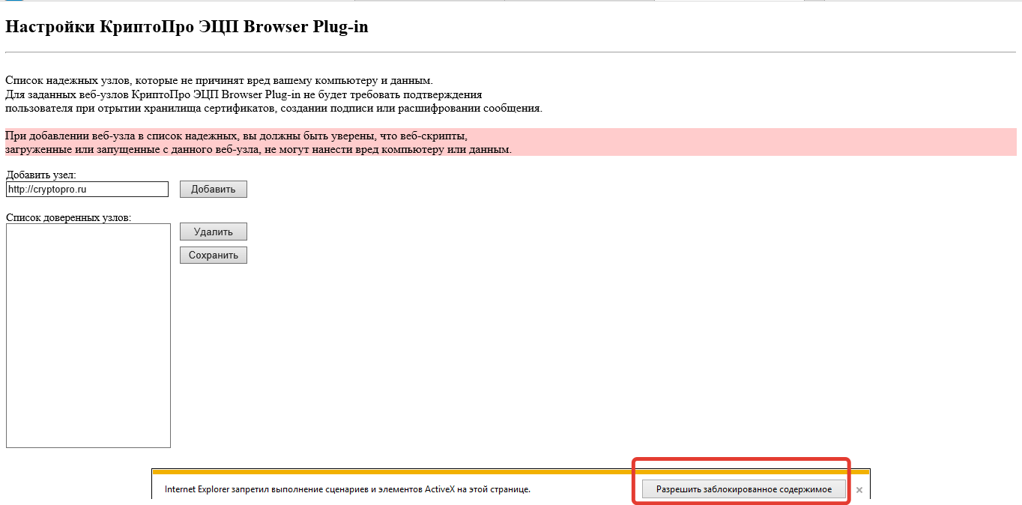Screen dimensions: 1022x505
Task: Click the yellow stripe atop the notification bar
Action: (x=510, y=472)
